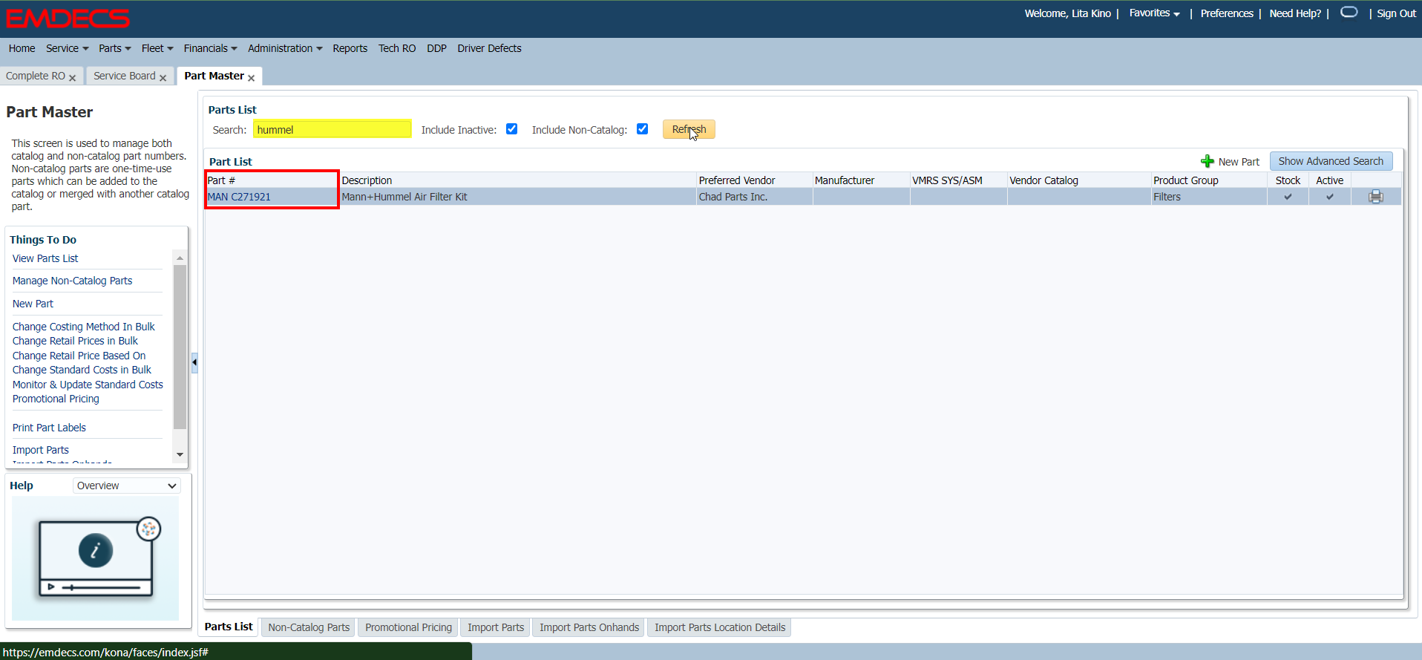This screenshot has width=1422, height=660.
Task: Click scrollbar down arrow in Things To Do
Action: coord(180,454)
